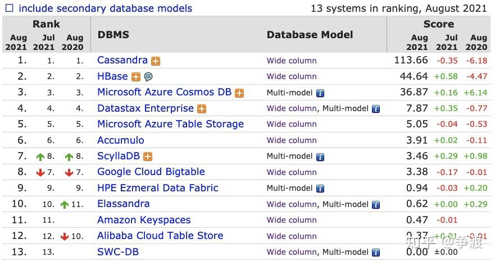Open the Cassandra DBMS link
495x262 pixels.
tap(122, 60)
